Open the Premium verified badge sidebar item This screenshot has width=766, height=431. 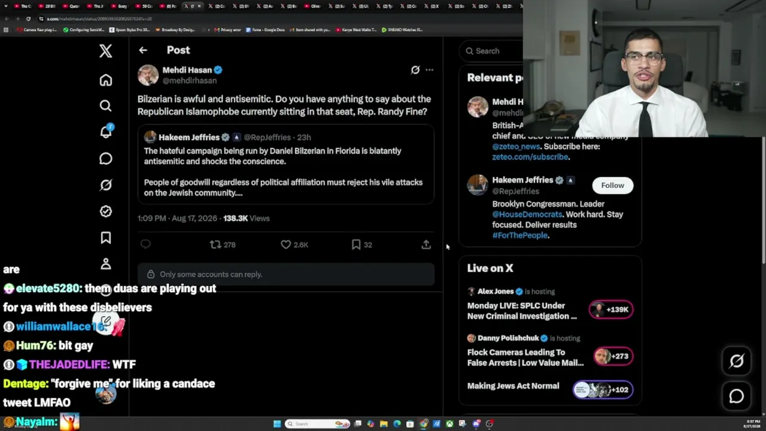[105, 211]
